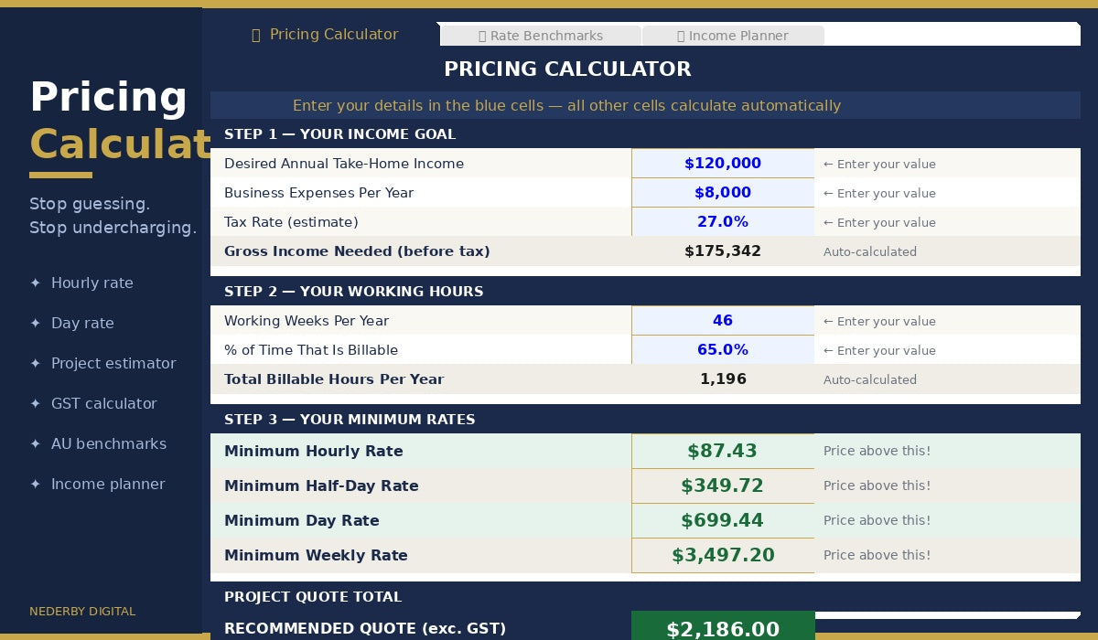Click the NEDERBY DIGITAL footer text

(x=82, y=612)
